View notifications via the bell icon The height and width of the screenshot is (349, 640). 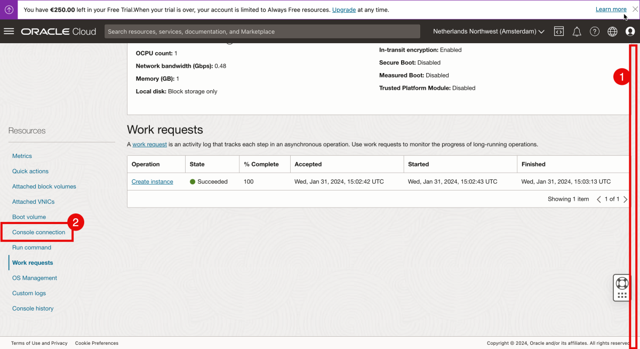click(x=577, y=31)
